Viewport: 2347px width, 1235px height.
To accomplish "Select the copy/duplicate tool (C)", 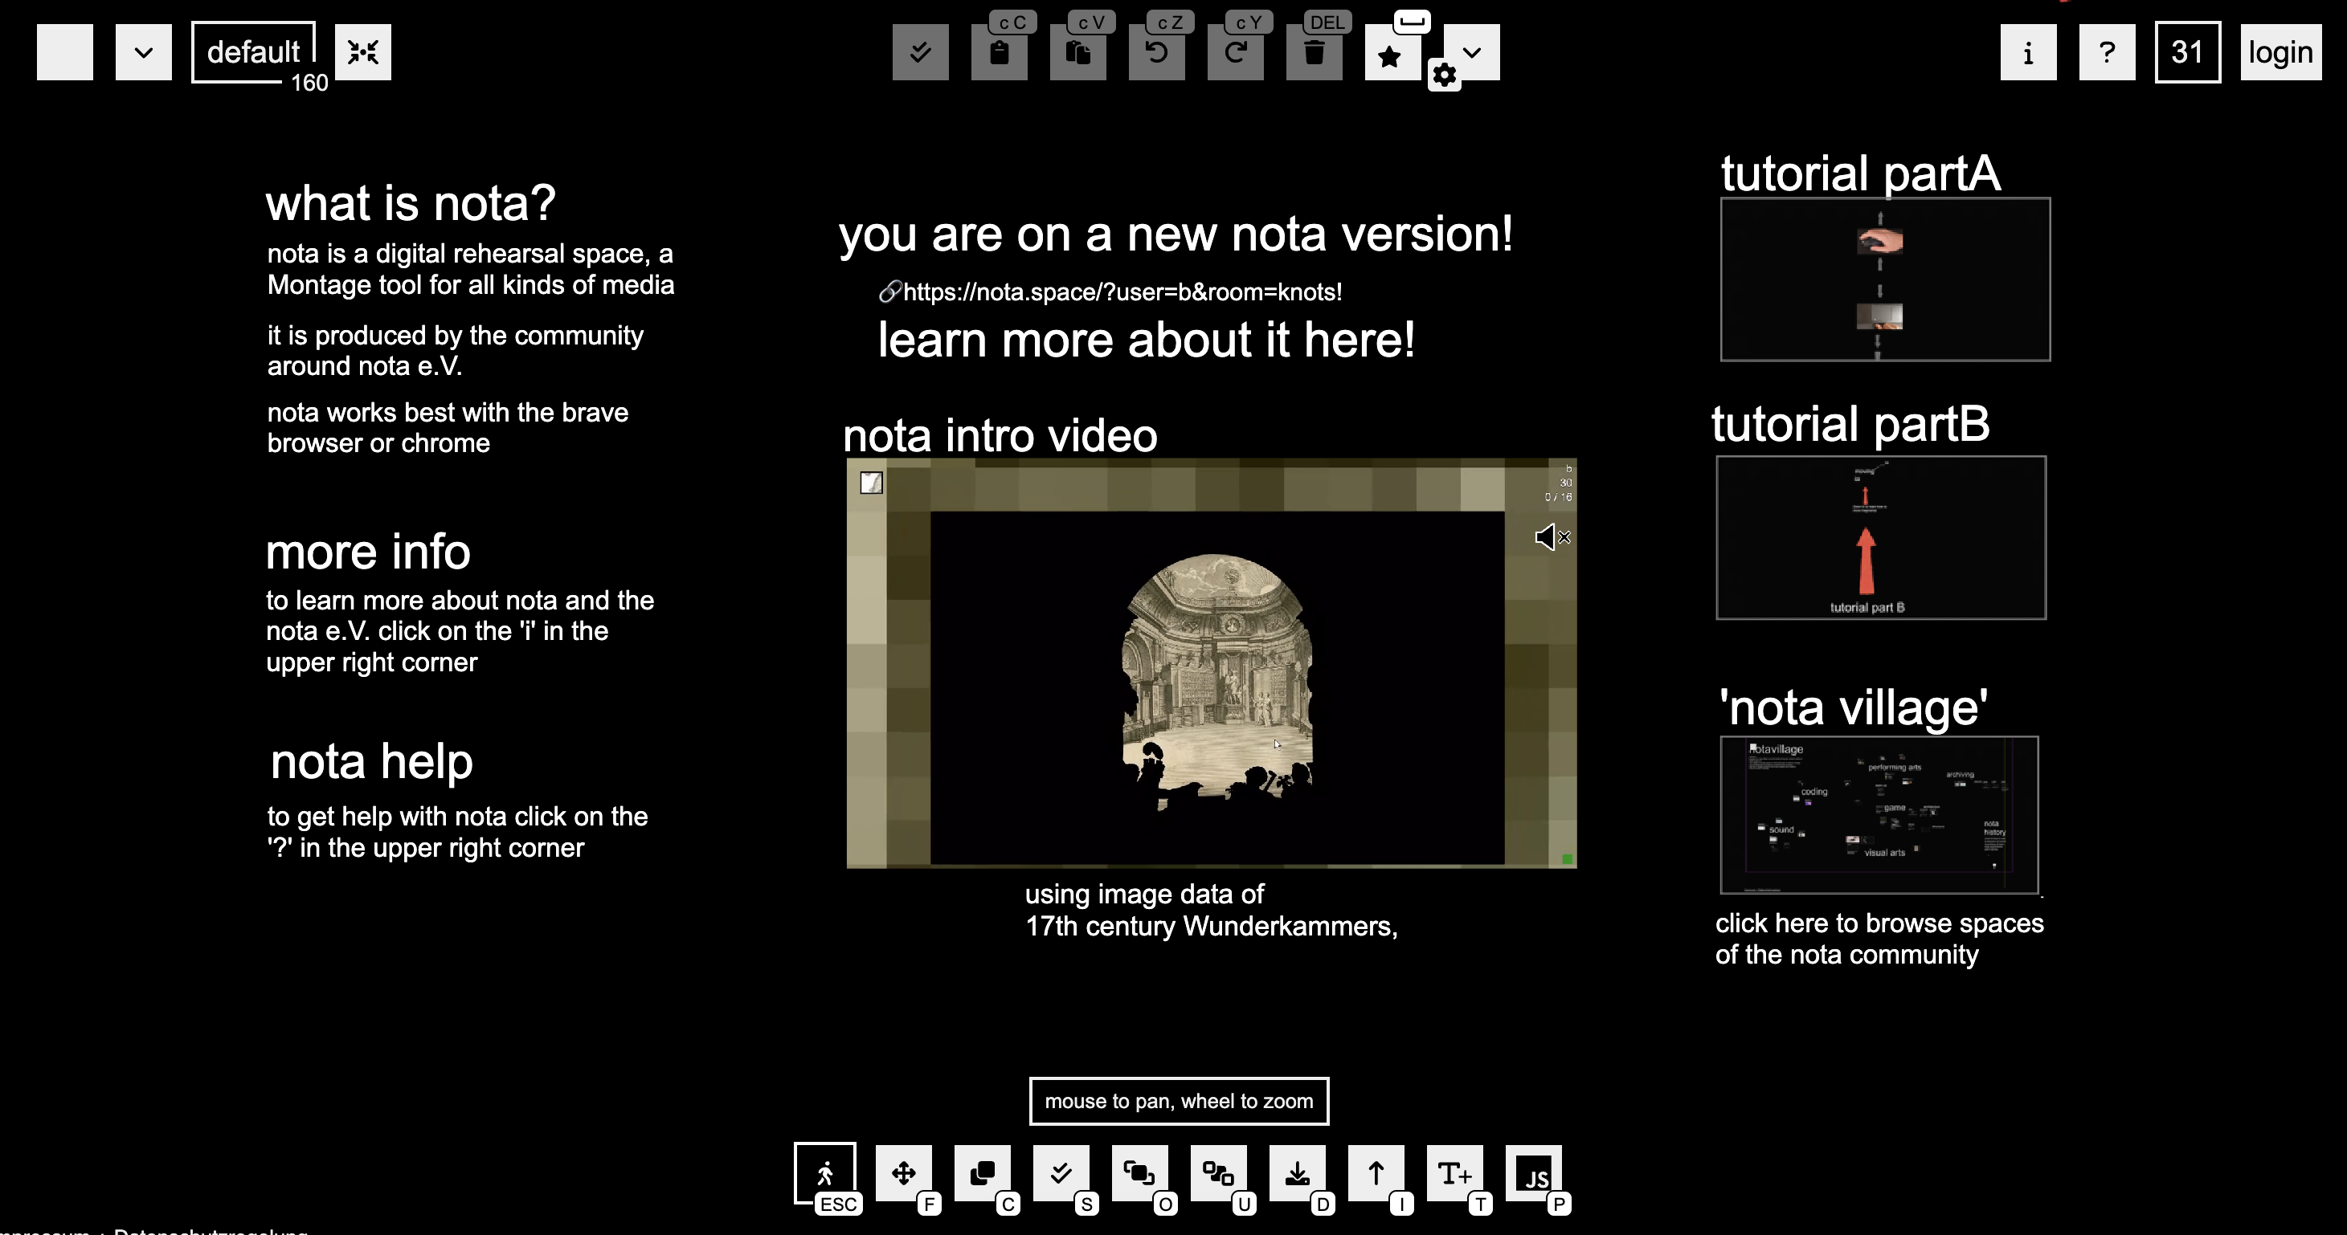I will [x=982, y=1173].
